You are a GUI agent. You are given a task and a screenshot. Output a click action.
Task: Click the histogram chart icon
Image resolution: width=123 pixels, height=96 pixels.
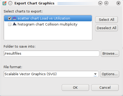click(15, 24)
